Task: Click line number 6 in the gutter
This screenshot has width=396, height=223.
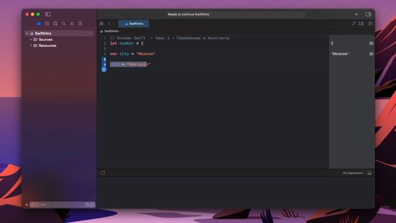Action: coord(105,64)
